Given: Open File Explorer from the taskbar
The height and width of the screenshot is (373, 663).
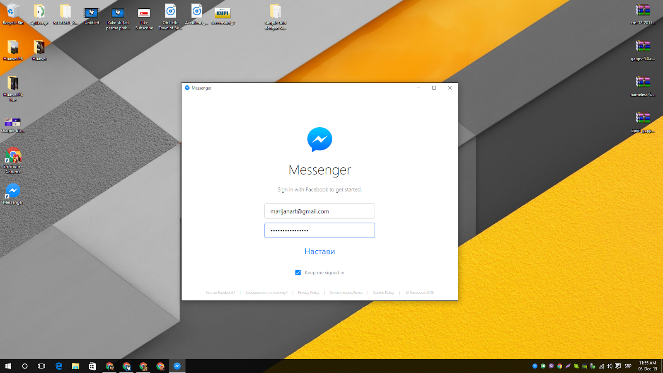Looking at the screenshot, I should coord(75,366).
